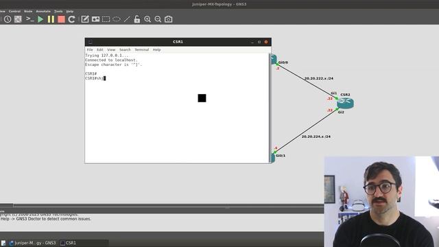Switch to Juniper GNS3 taskbar entry
This screenshot has width=439, height=247.
32,243
